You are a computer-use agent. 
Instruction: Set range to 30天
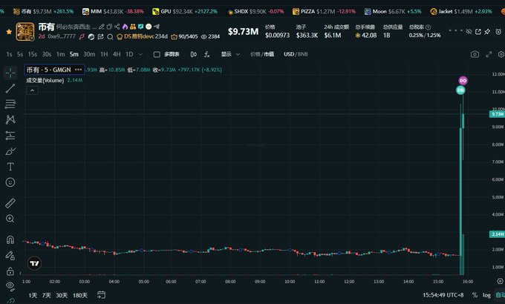62,295
